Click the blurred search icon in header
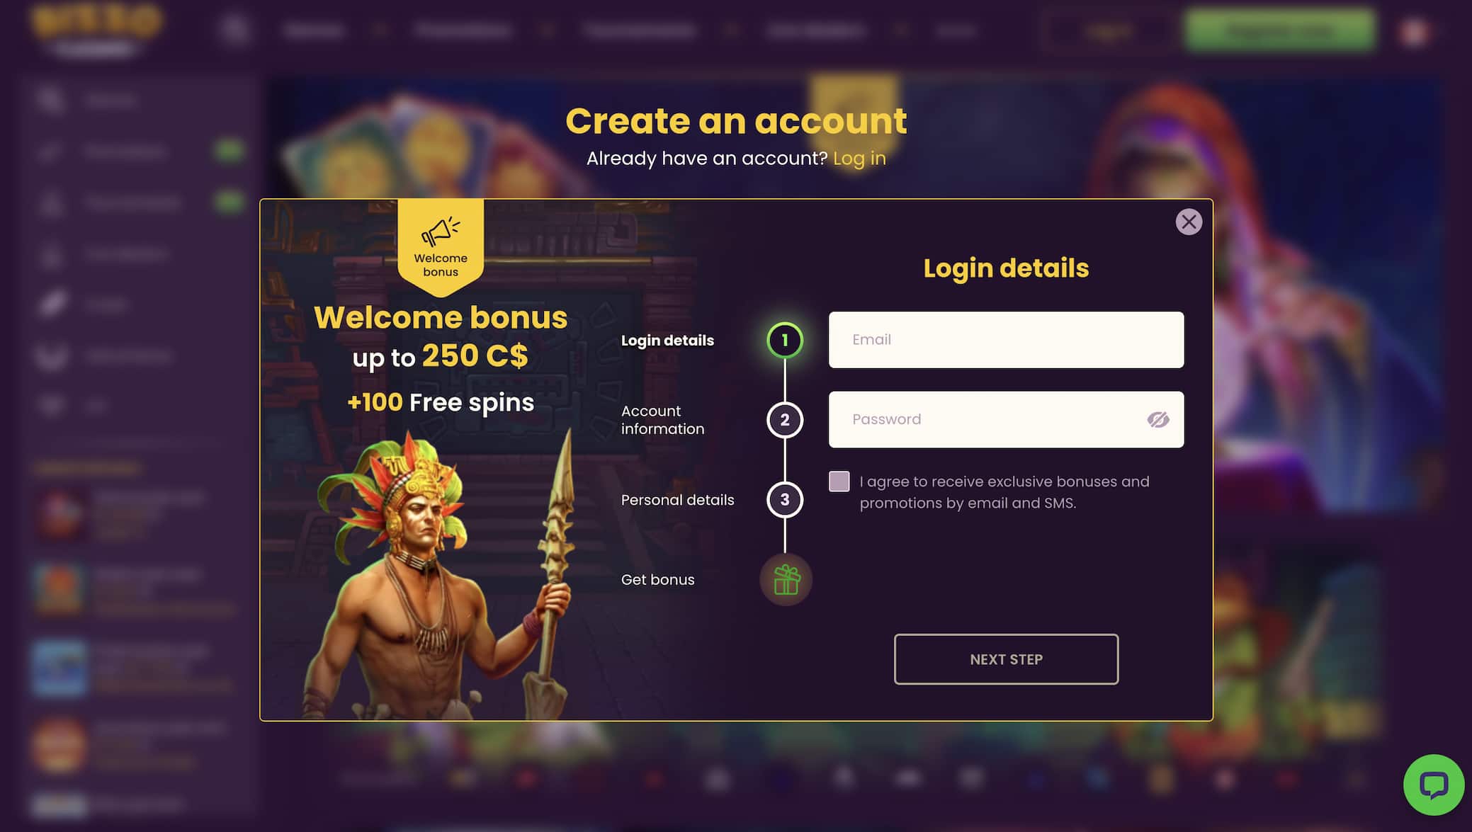The image size is (1472, 832). (234, 30)
